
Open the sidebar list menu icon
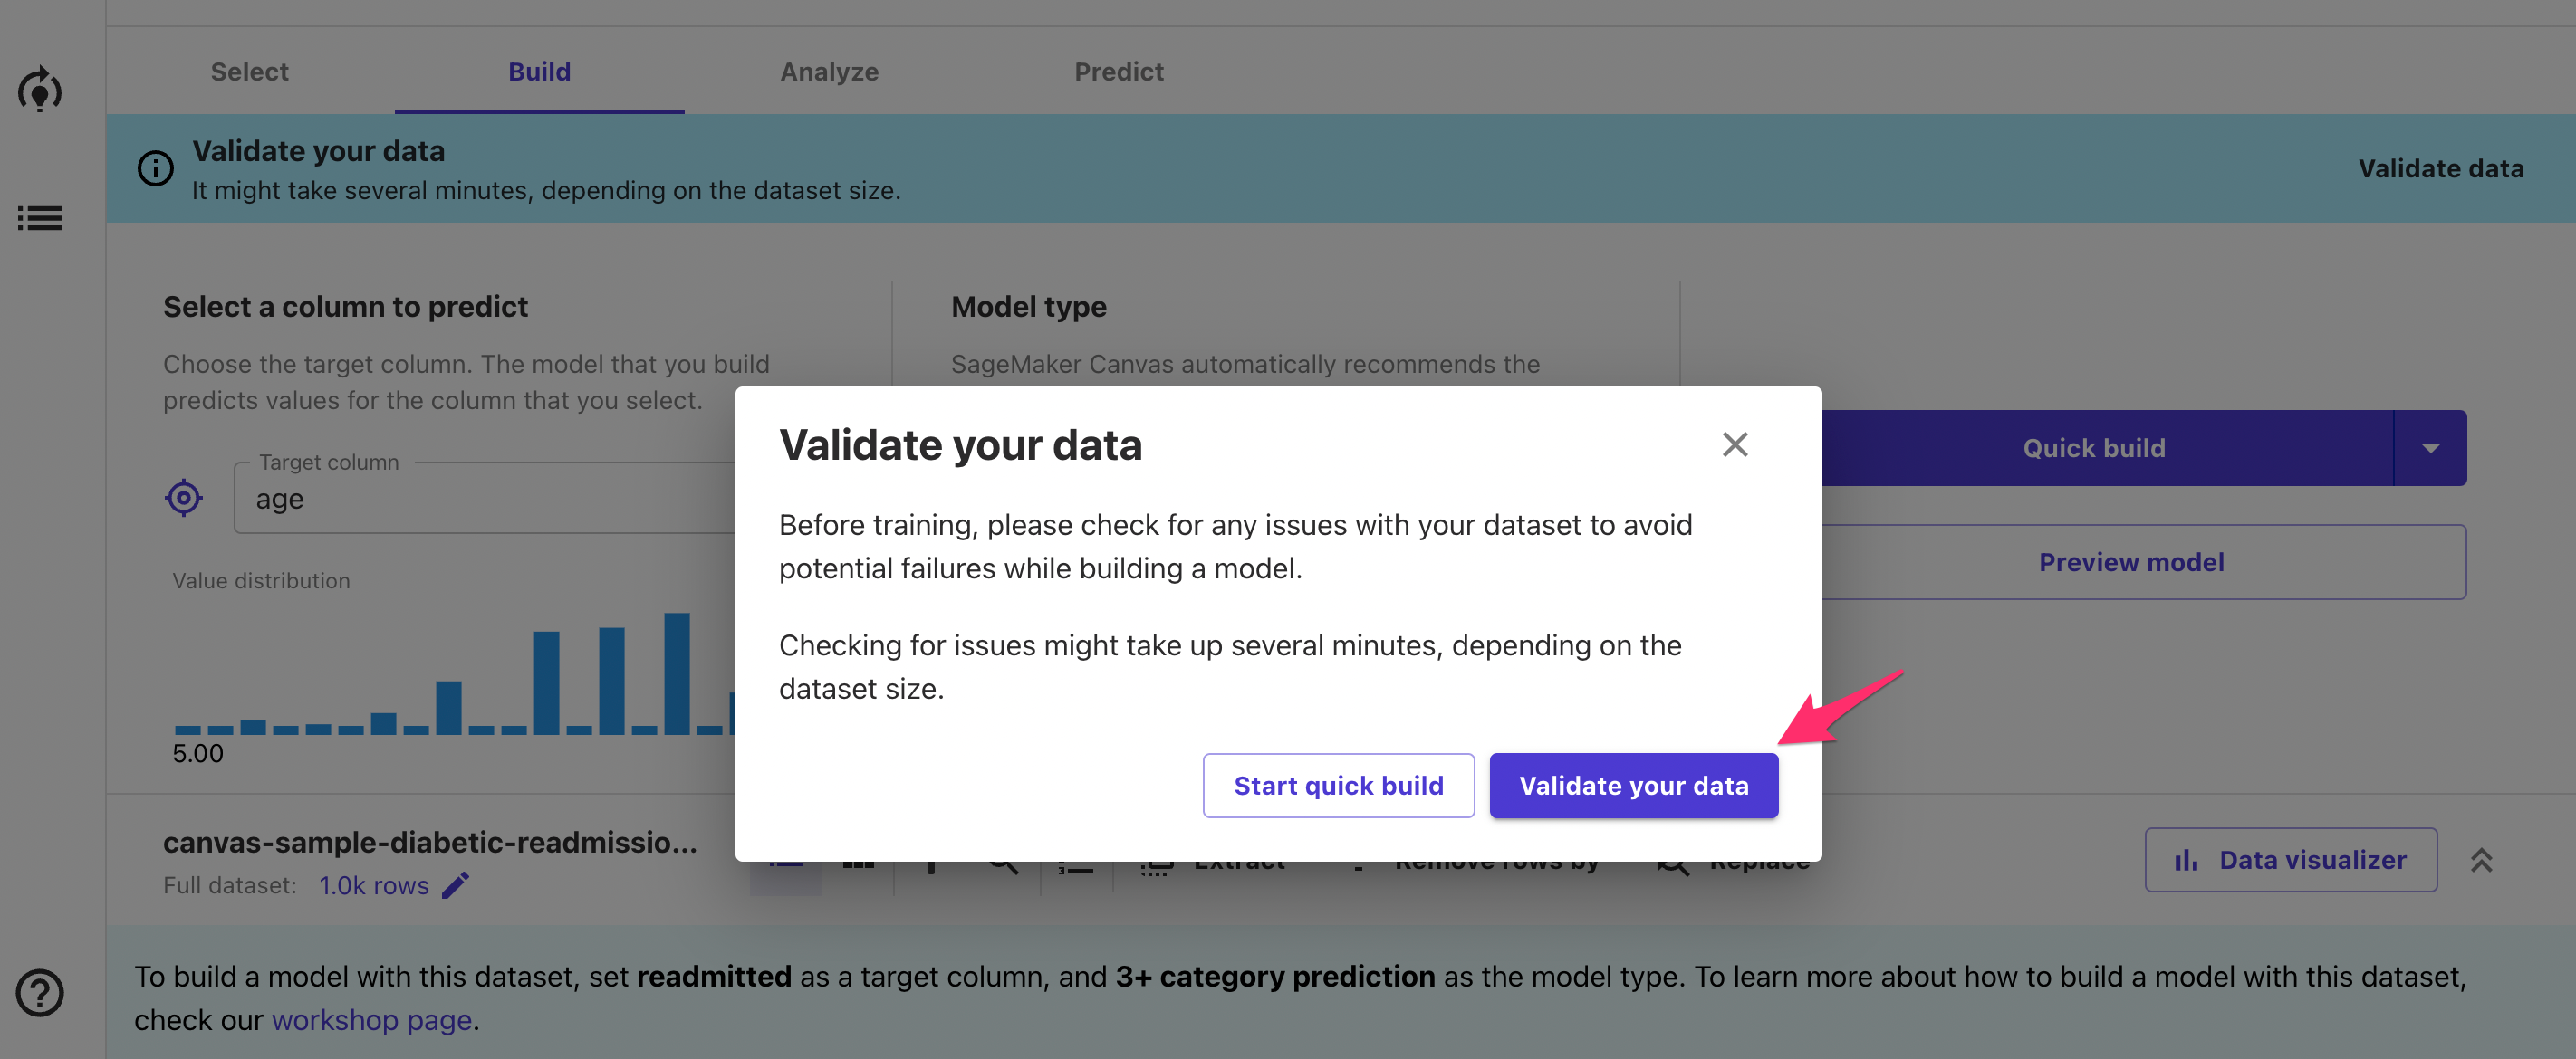(x=40, y=218)
